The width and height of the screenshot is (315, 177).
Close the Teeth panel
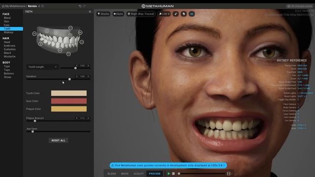click(x=90, y=12)
